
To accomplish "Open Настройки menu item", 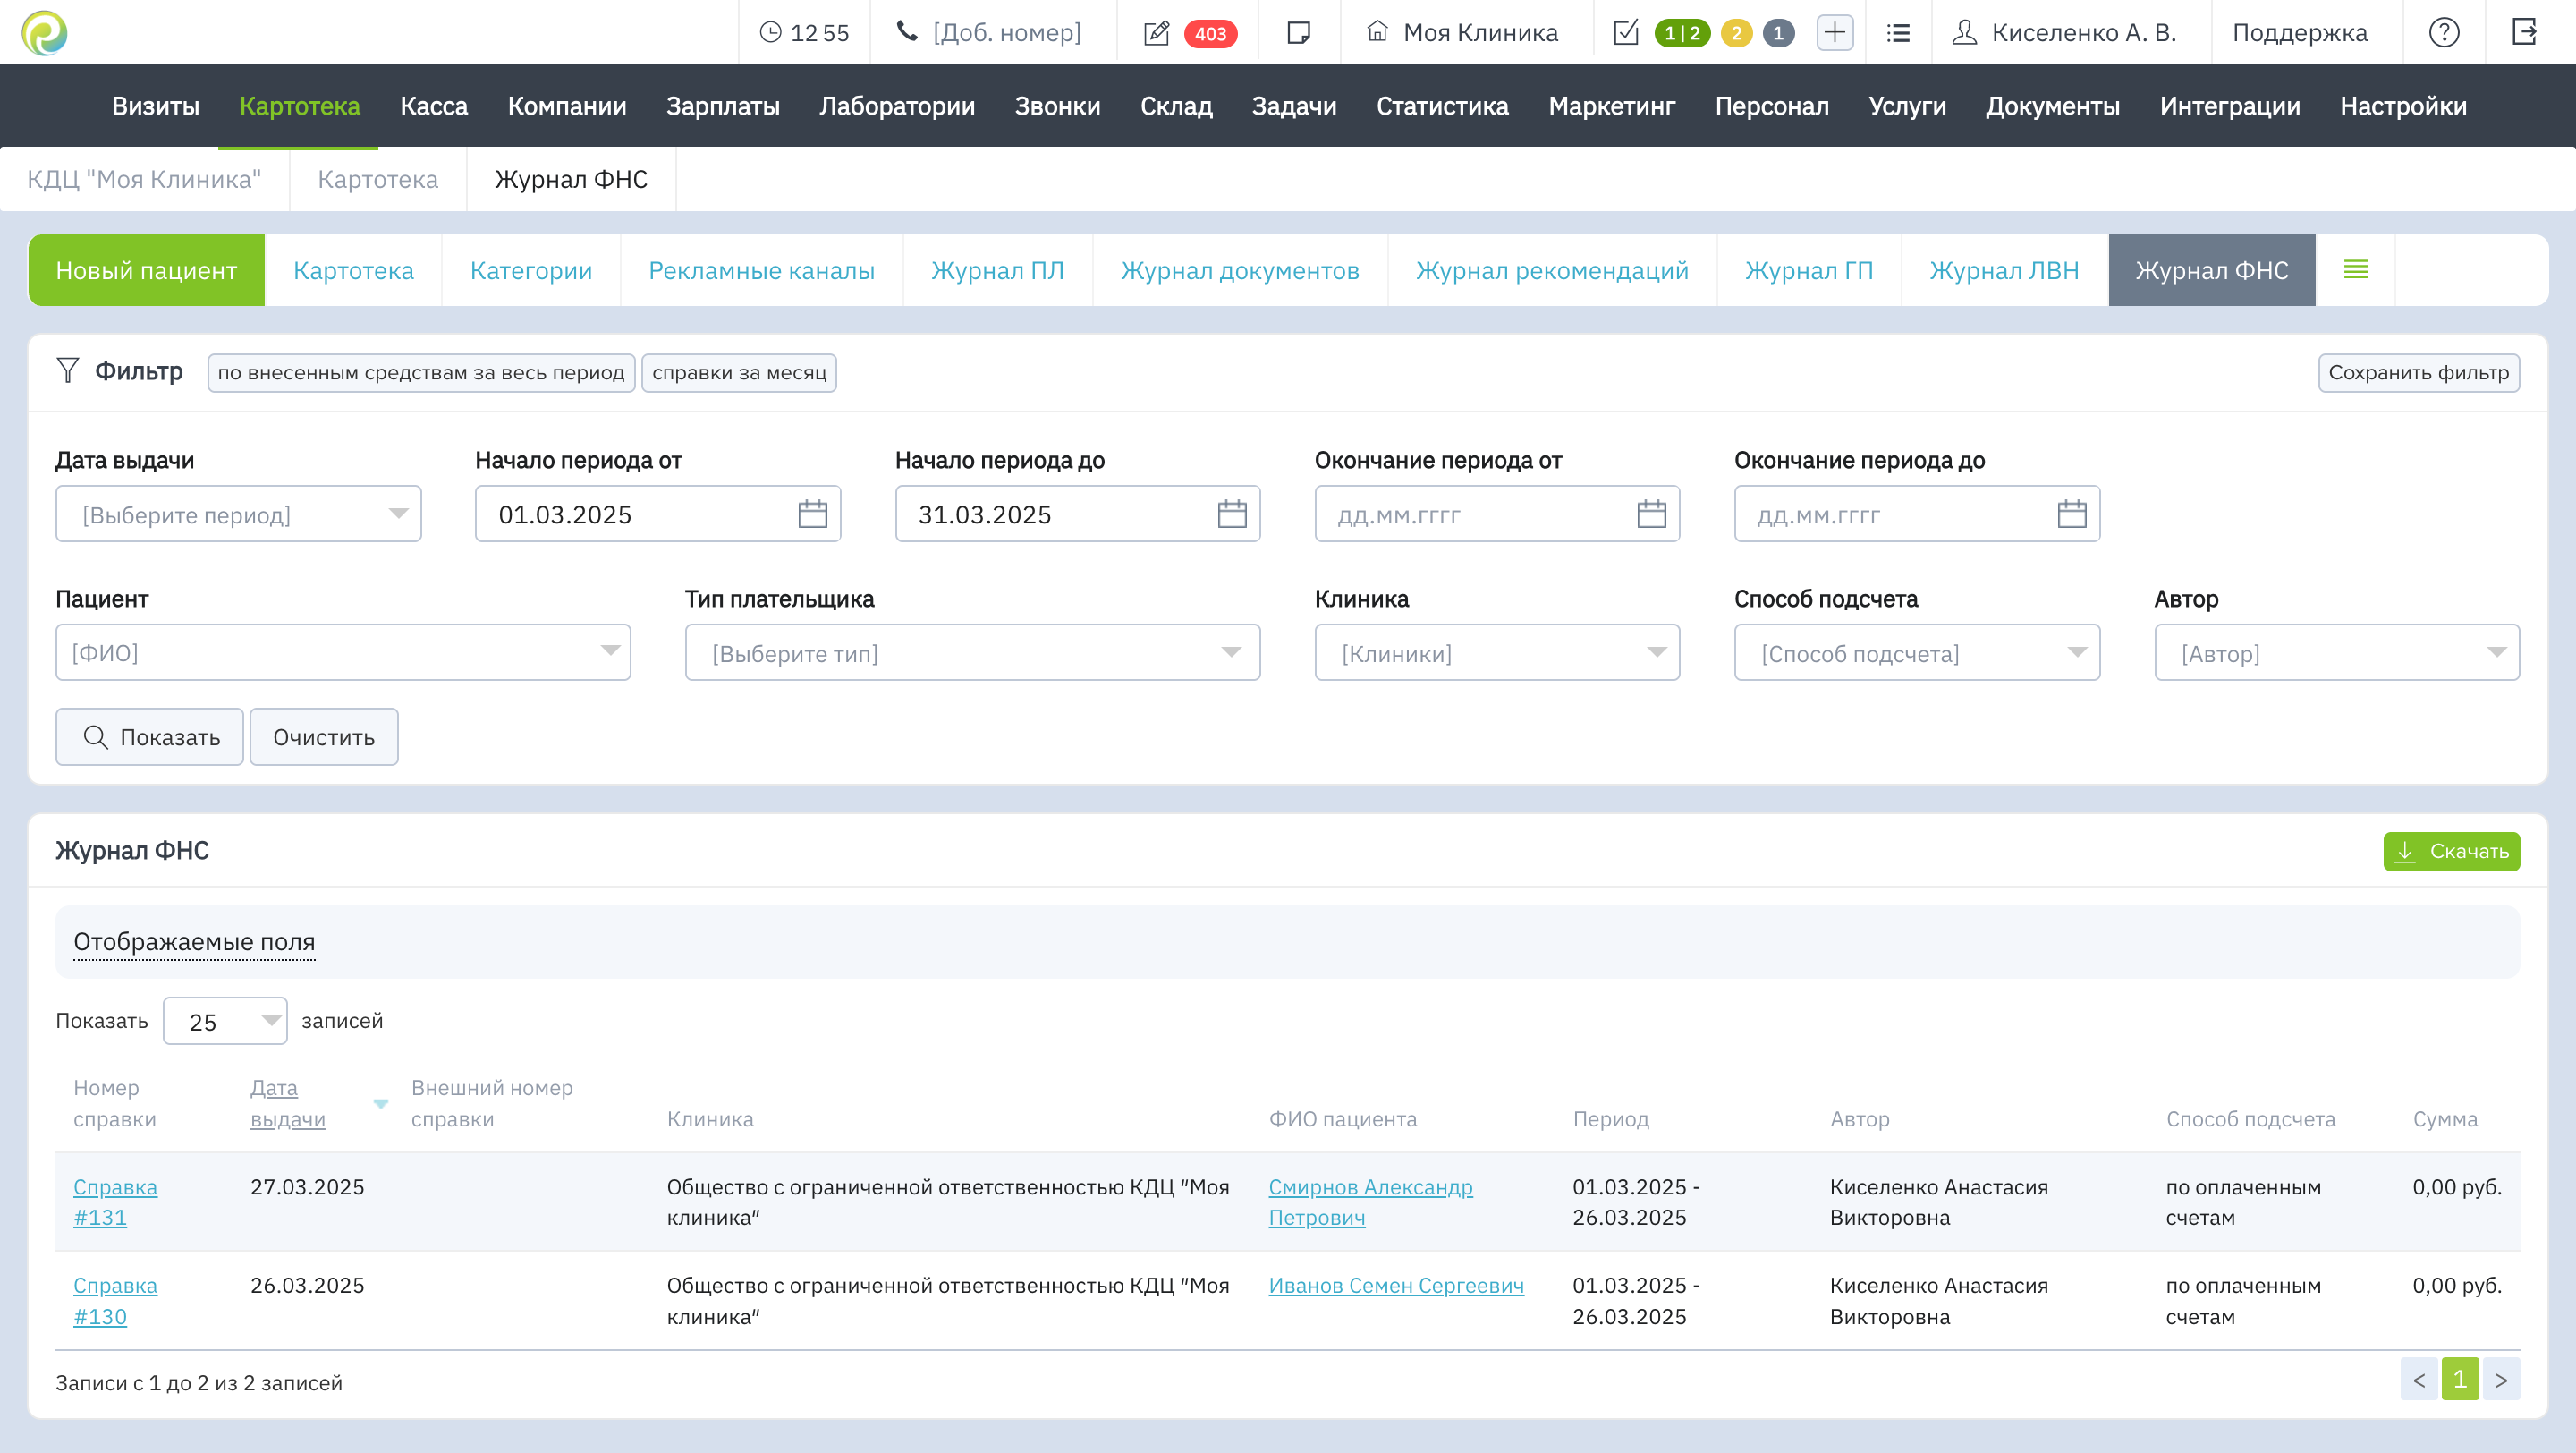I will coord(2403,106).
